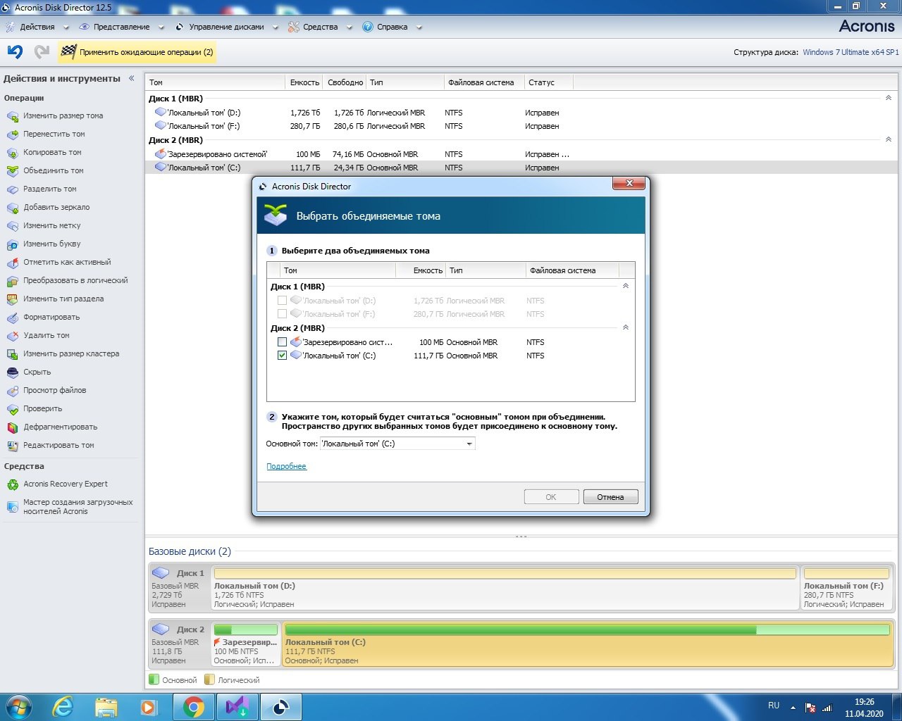Image resolution: width=902 pixels, height=721 pixels.
Task: Collapse Диск 1 (MBR) group in the dialog
Action: click(626, 287)
